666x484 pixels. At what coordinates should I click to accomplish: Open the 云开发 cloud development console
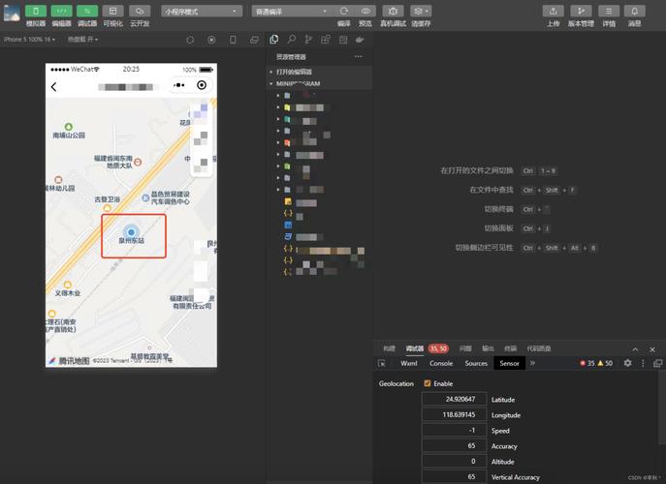pos(140,12)
